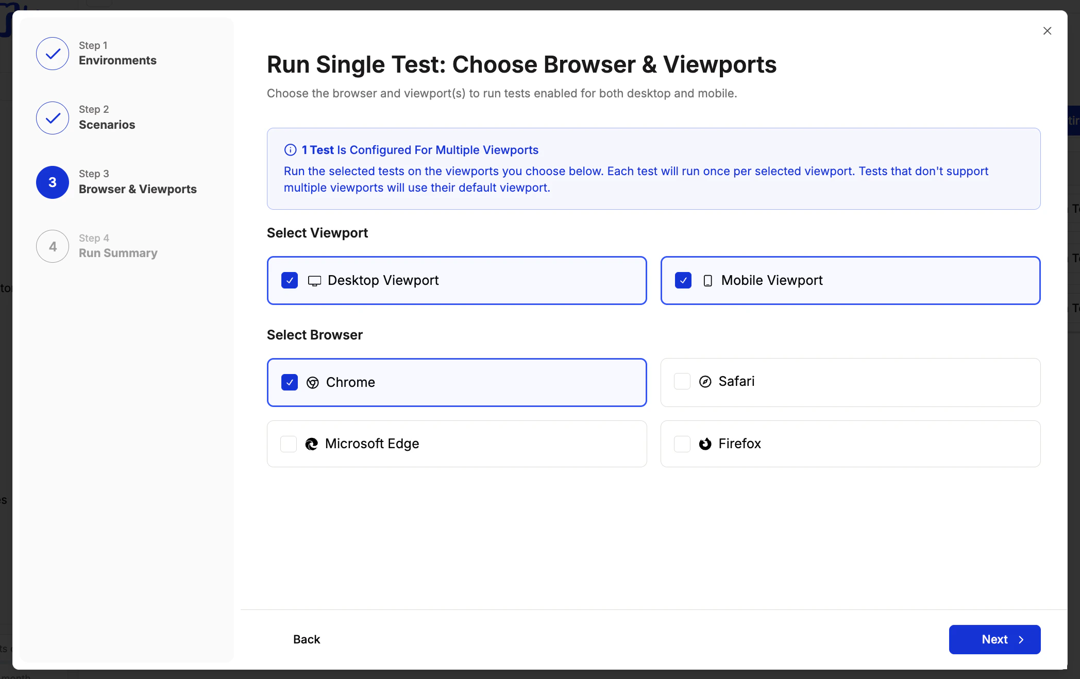Uncheck the Chrome browser checkbox
This screenshot has width=1080, height=679.
tap(290, 383)
